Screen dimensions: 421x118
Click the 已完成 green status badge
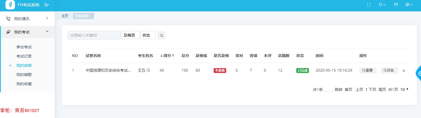(303, 71)
